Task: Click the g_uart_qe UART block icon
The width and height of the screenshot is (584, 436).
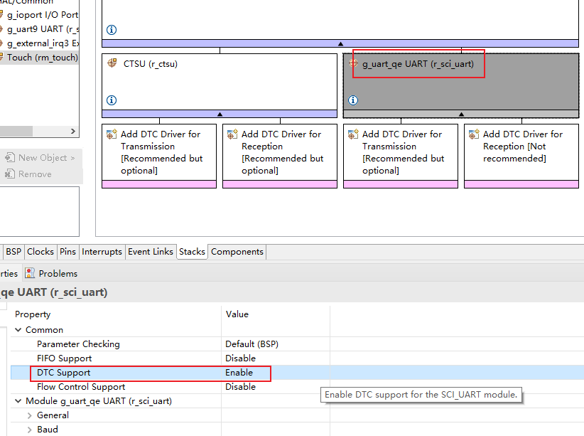Action: (353, 63)
